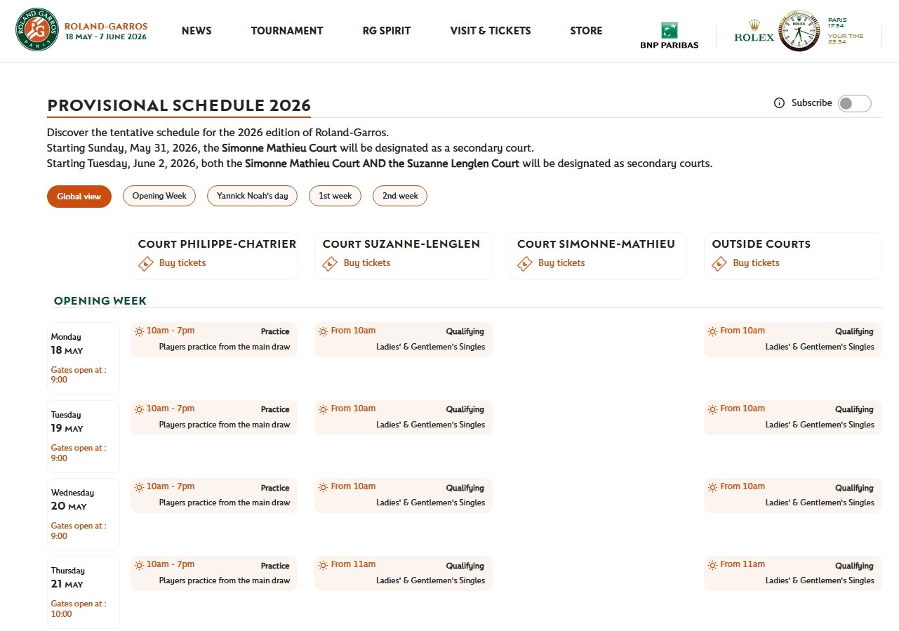Click Thursday's 'Gates open at : 10:00' text
This screenshot has height=631, width=899.
[x=79, y=609]
